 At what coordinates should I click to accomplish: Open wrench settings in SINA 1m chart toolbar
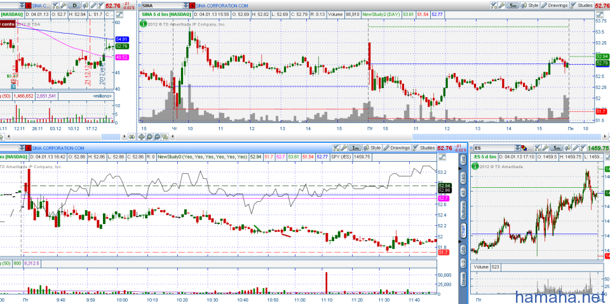pos(344,148)
